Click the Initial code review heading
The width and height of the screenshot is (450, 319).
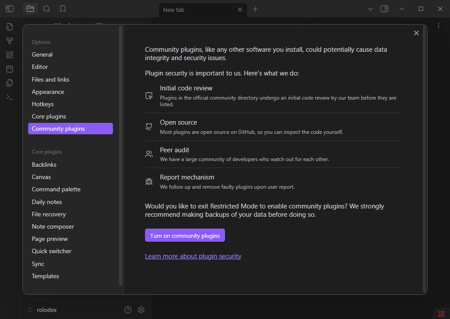click(186, 88)
